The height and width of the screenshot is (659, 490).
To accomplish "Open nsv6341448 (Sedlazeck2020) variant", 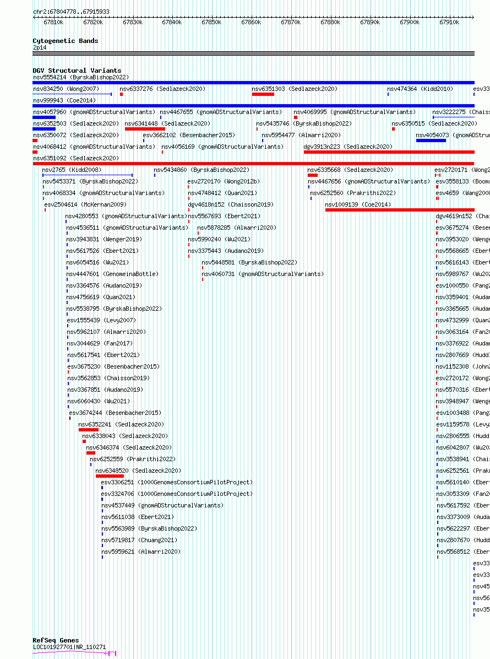I will click(167, 123).
